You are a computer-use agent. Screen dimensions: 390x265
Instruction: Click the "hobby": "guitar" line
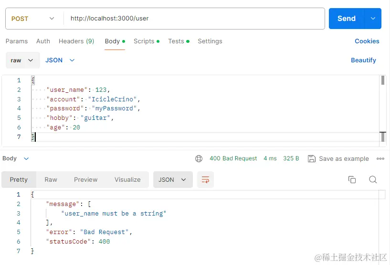[x=80, y=118]
